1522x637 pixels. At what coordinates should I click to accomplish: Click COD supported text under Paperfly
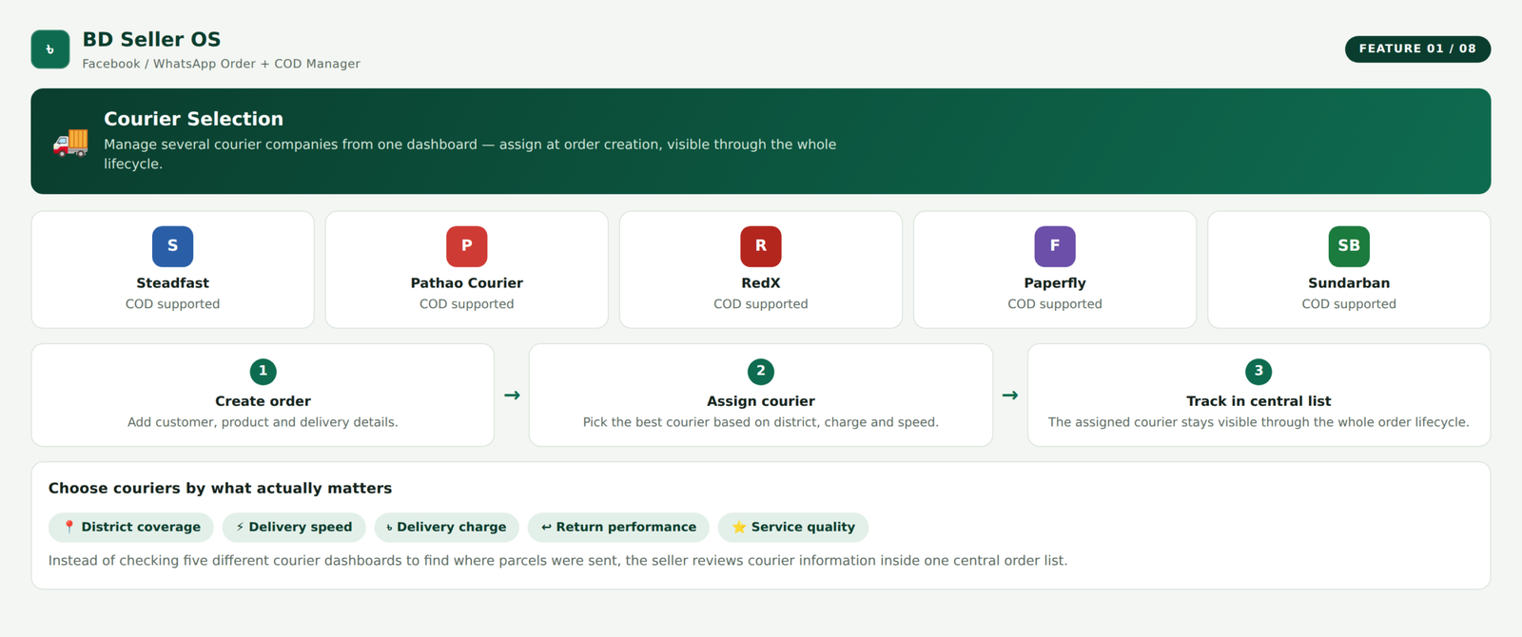(1055, 304)
